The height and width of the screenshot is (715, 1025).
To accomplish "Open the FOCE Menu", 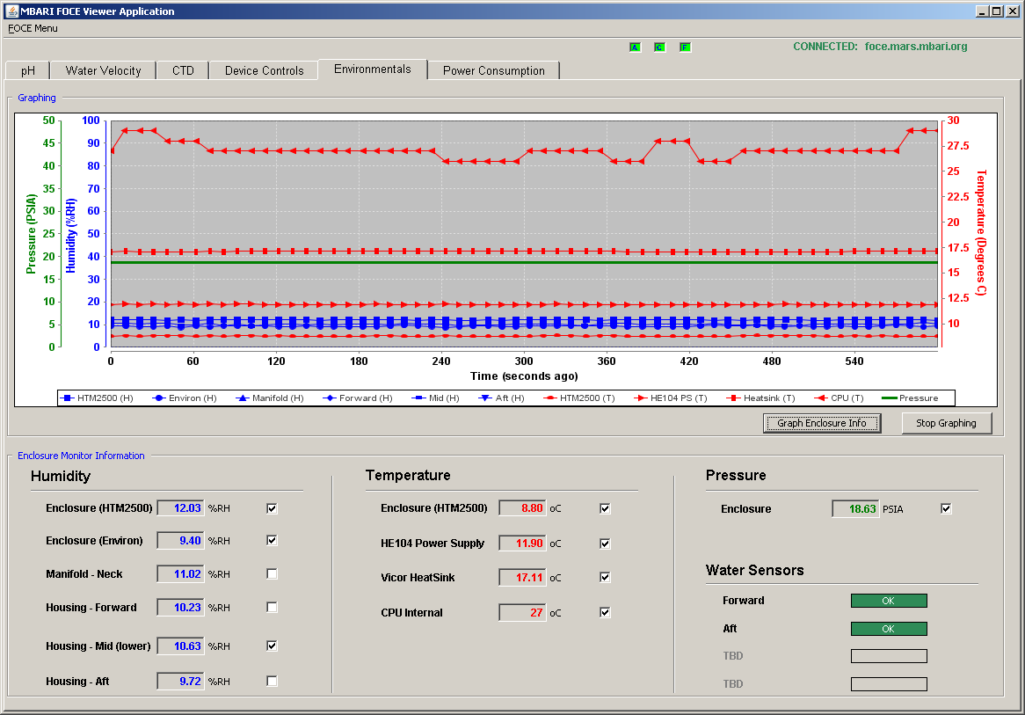I will tap(33, 28).
